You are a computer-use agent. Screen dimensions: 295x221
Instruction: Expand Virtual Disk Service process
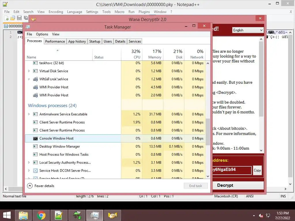29,71
